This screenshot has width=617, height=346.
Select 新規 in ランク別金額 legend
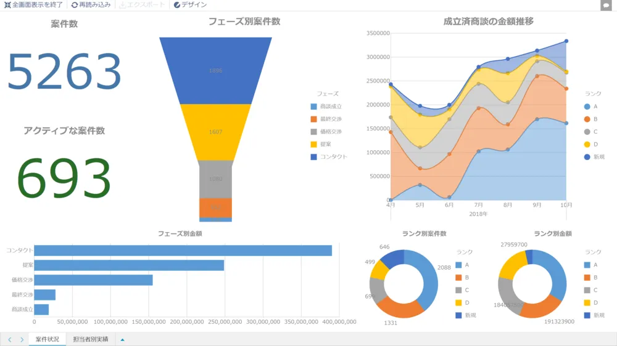595,315
